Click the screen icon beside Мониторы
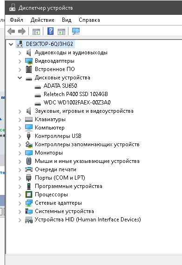The image size is (182, 265). pos(29,153)
